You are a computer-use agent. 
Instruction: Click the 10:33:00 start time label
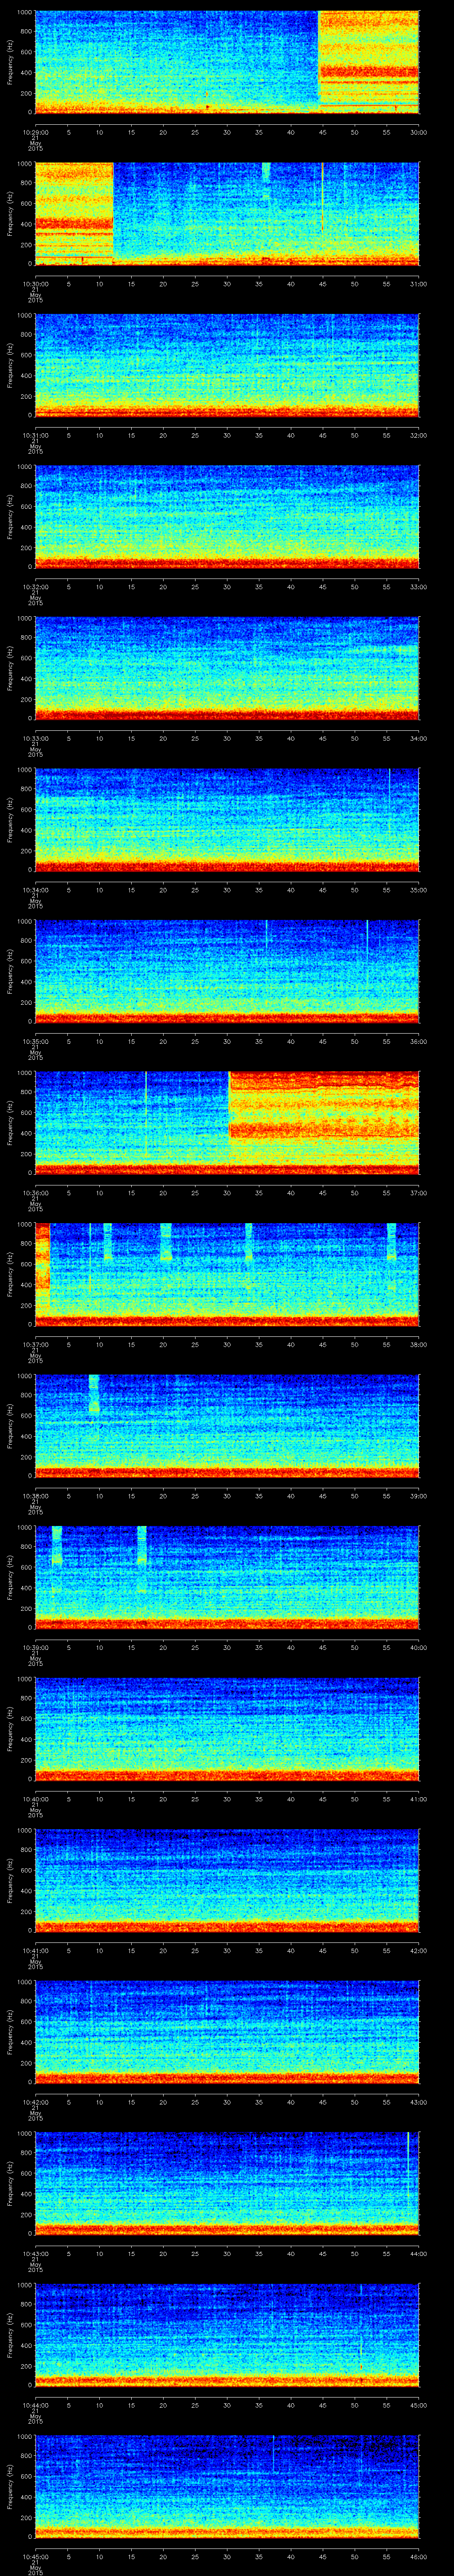[x=35, y=738]
